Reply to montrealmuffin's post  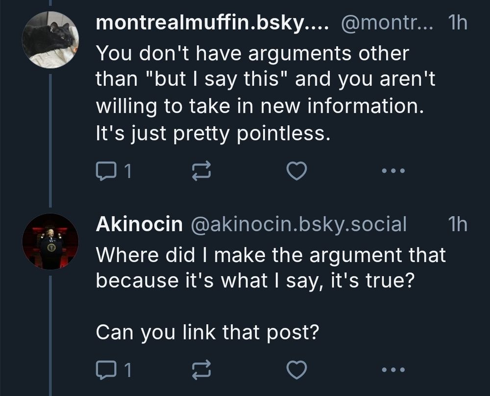(x=104, y=171)
